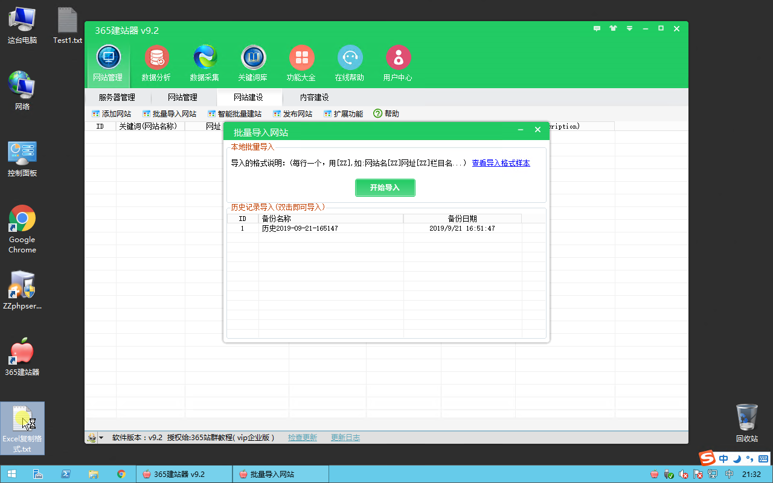The width and height of the screenshot is (773, 483).
Task: Switch to the 网站建设 tab
Action: click(x=249, y=97)
